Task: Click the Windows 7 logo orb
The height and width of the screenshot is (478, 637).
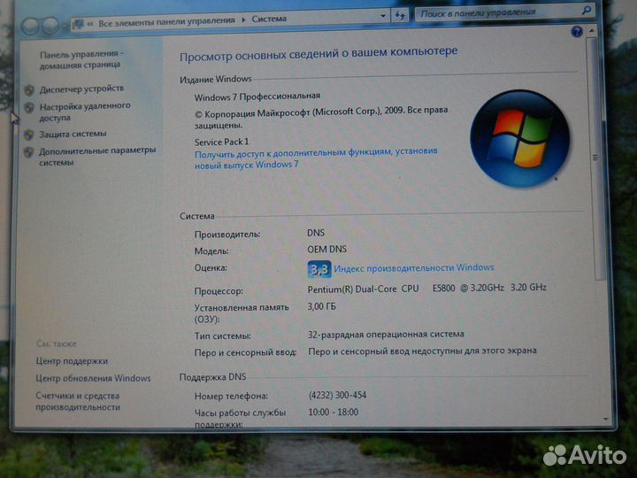Action: click(x=519, y=138)
